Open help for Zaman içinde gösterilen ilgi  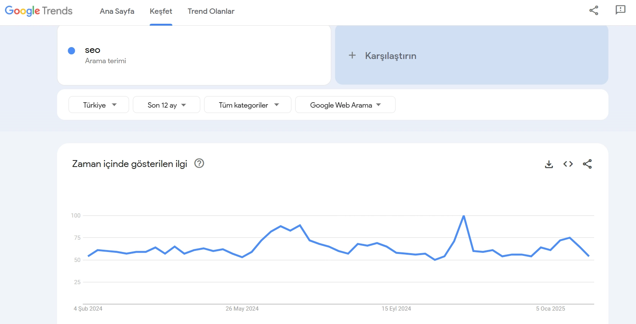(x=199, y=164)
